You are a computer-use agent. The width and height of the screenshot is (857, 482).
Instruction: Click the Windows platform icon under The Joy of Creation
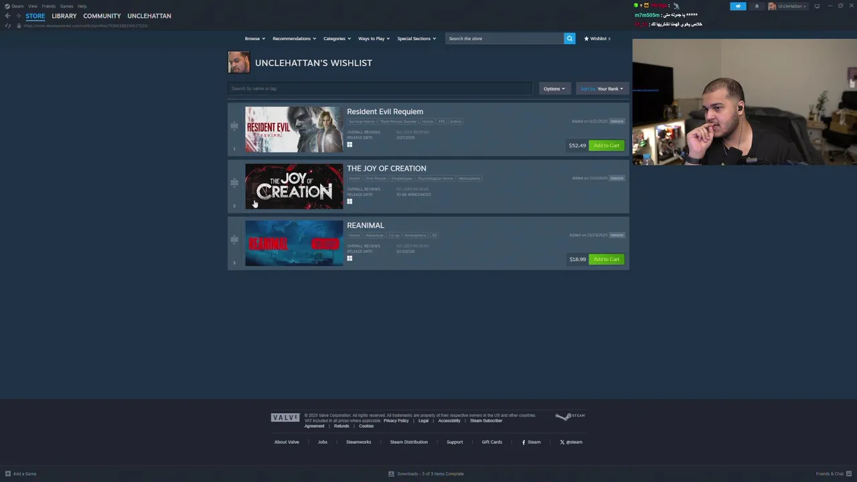349,202
